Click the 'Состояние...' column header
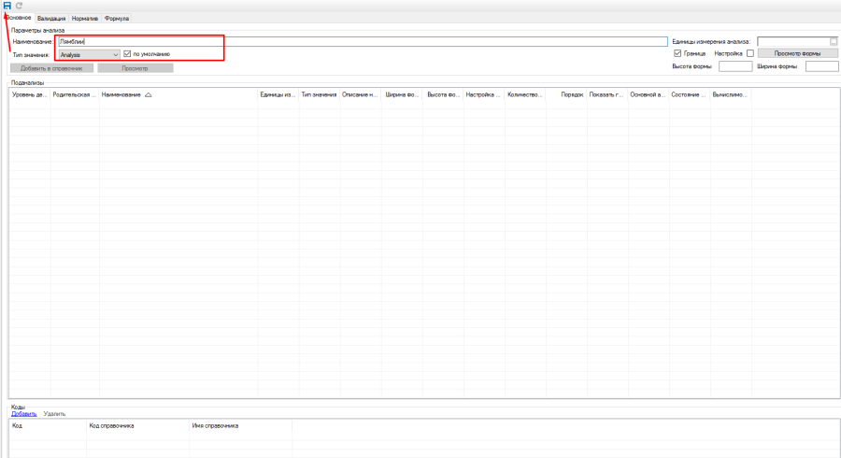 pyautogui.click(x=690, y=95)
